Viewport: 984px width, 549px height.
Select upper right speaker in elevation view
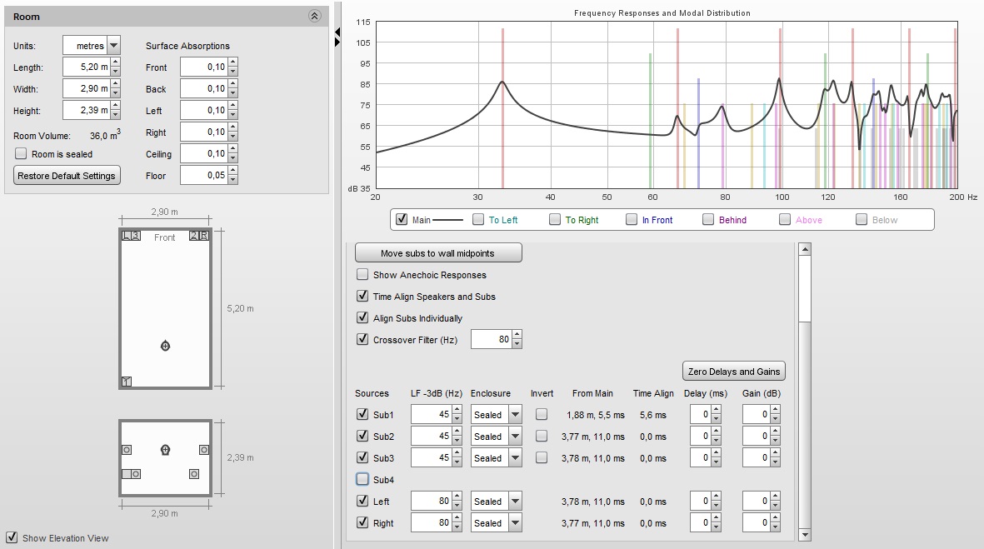coord(204,450)
